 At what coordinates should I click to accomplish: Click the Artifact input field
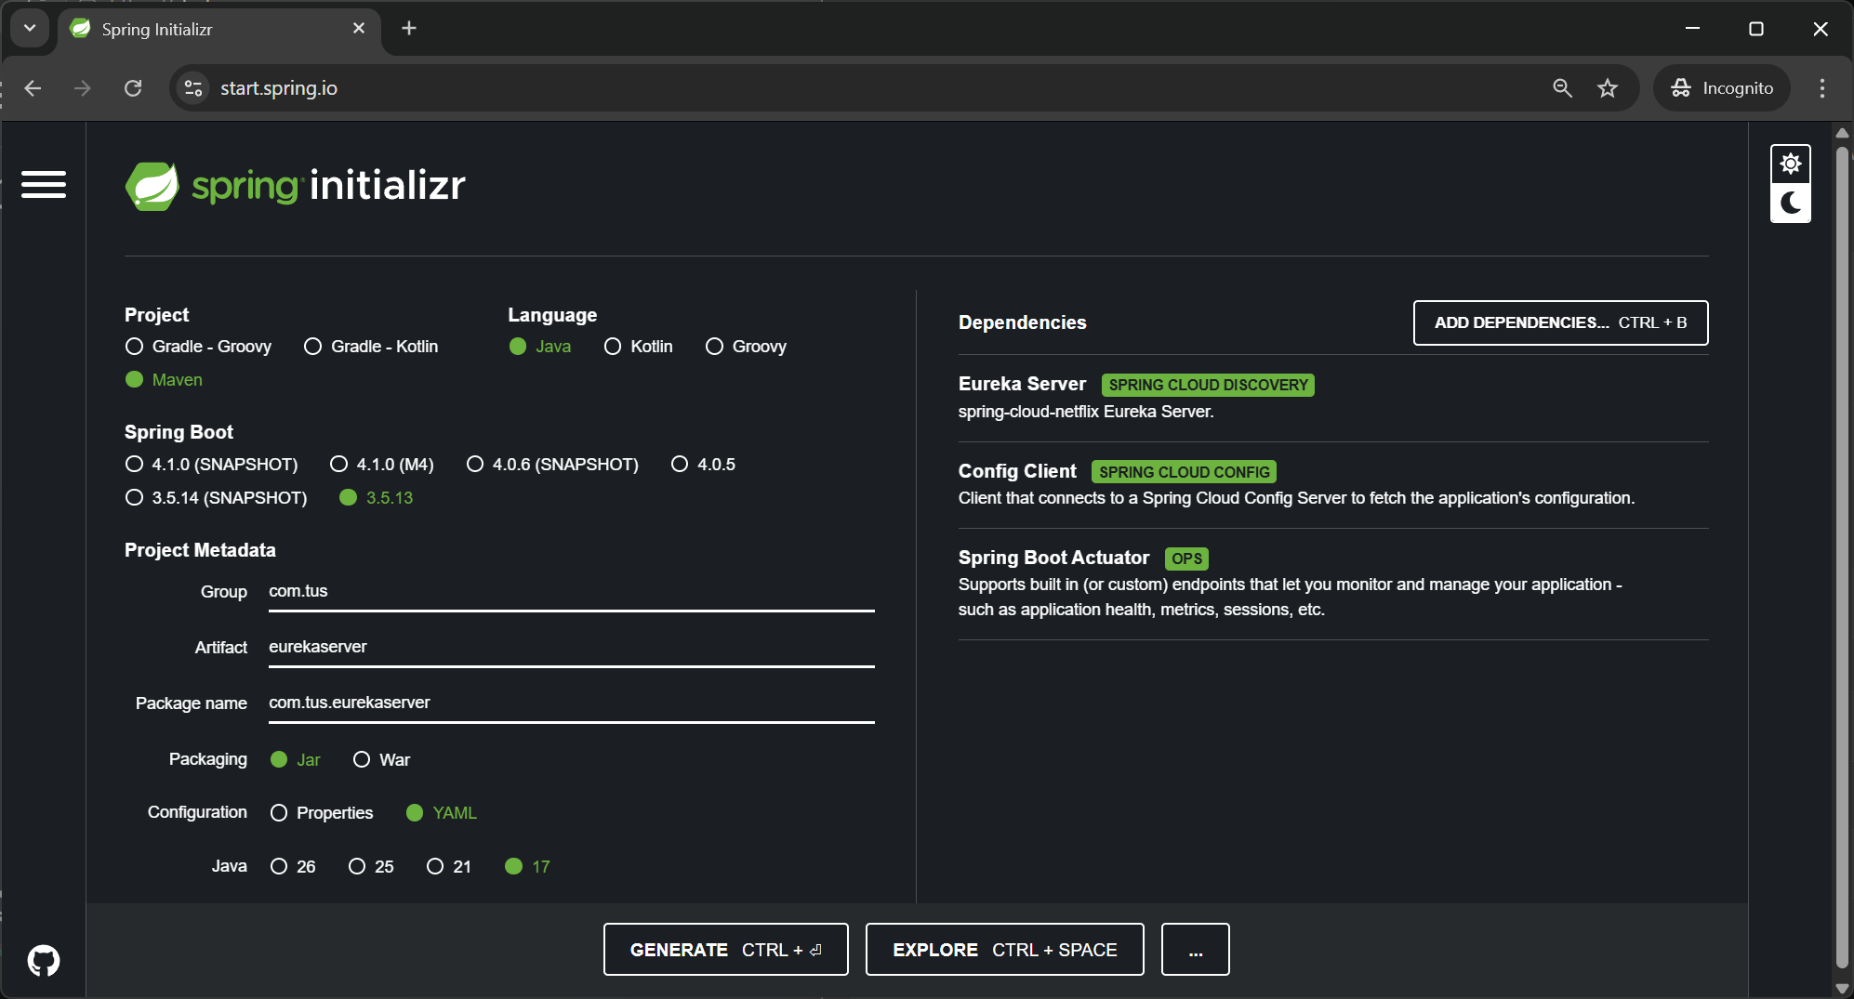click(x=572, y=648)
